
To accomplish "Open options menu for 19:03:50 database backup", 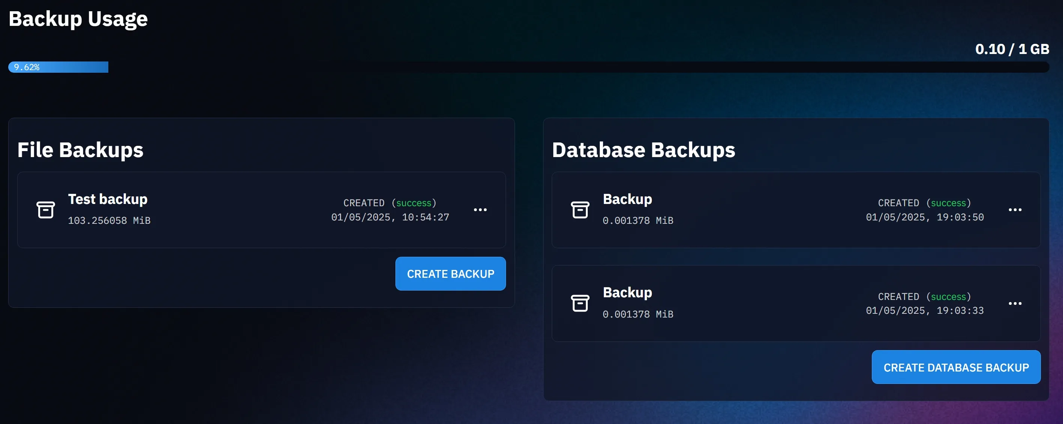I will tap(1015, 210).
